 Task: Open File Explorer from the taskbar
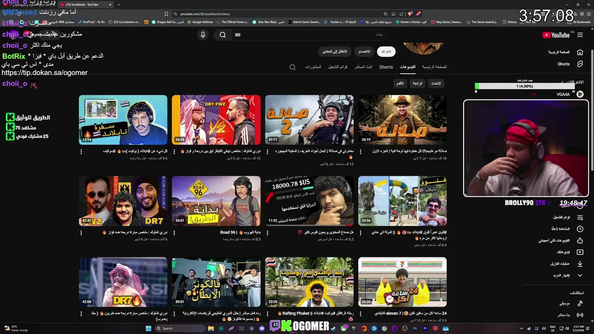[211, 328]
